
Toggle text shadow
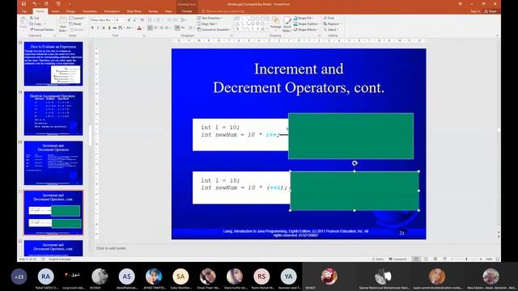click(x=109, y=28)
